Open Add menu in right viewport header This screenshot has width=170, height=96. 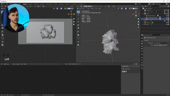click(96, 9)
